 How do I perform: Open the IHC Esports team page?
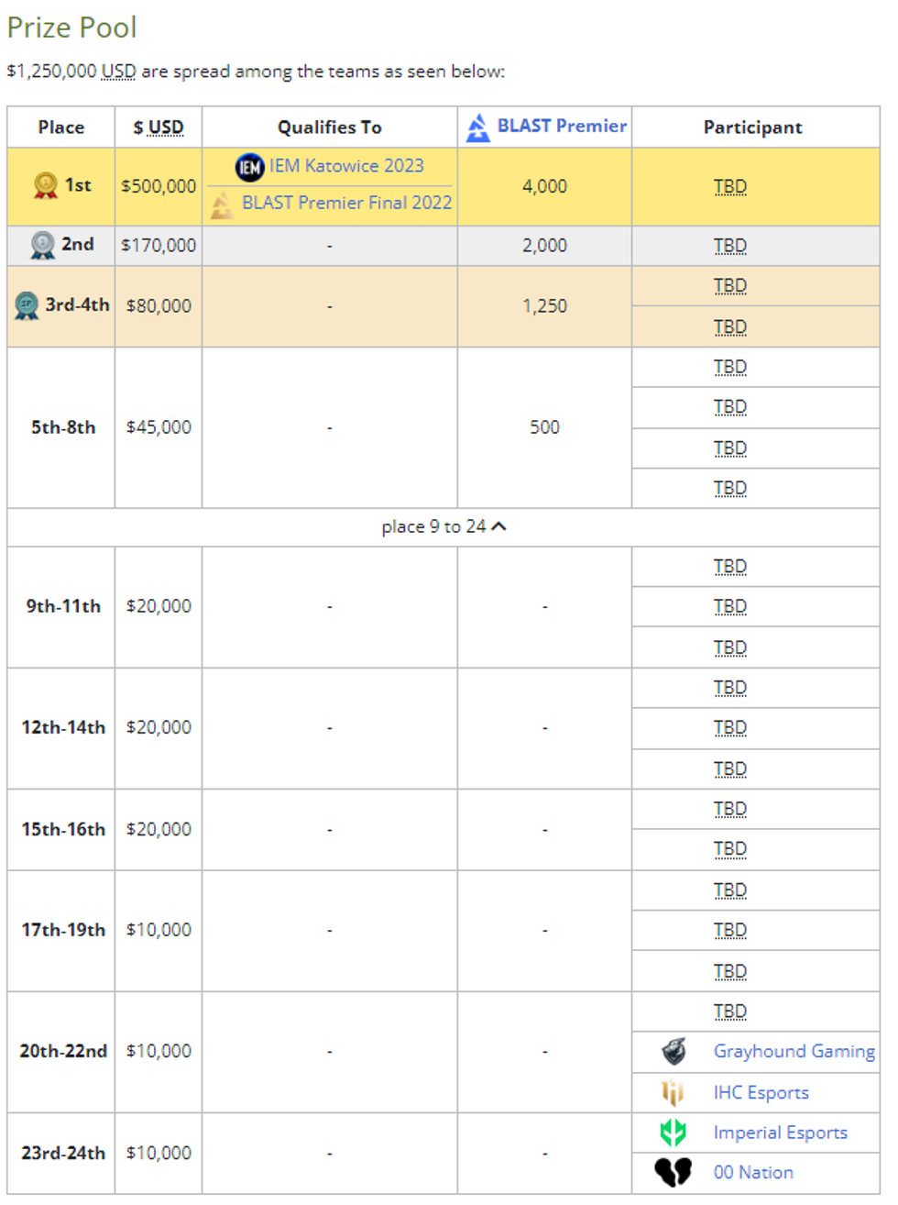(761, 1093)
